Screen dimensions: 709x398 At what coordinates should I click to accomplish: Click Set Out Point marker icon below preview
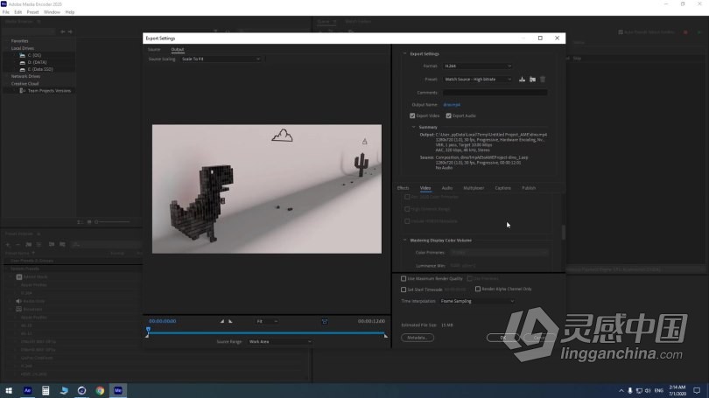[x=230, y=321]
